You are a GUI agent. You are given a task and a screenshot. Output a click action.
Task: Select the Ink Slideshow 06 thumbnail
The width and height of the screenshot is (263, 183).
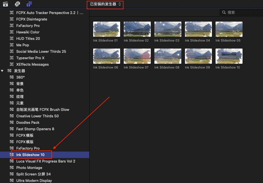[x=107, y=56]
